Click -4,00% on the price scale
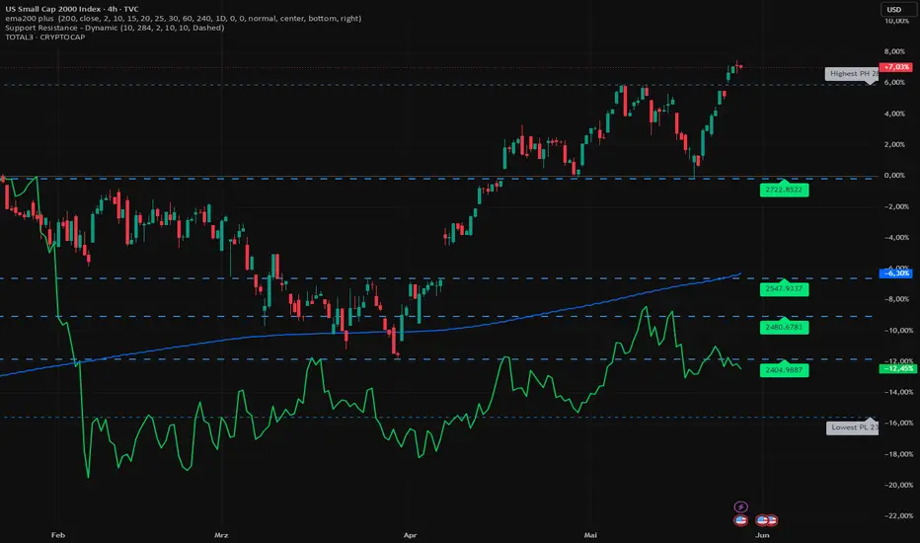The height and width of the screenshot is (543, 920). (x=896, y=238)
